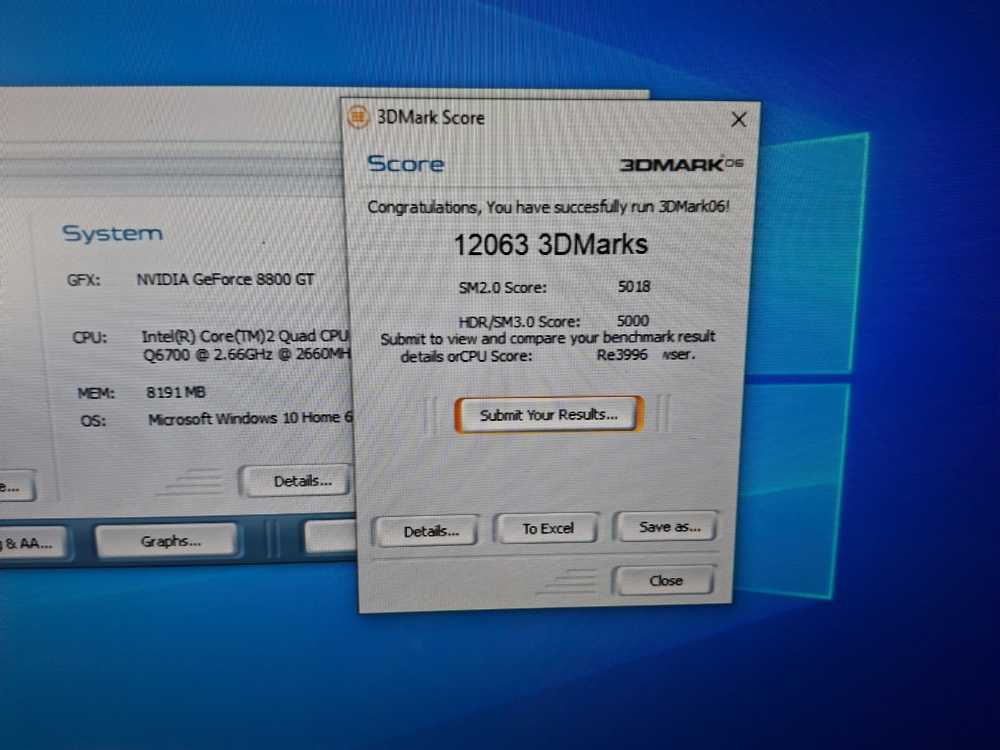Export the score with To Excel

click(x=548, y=529)
